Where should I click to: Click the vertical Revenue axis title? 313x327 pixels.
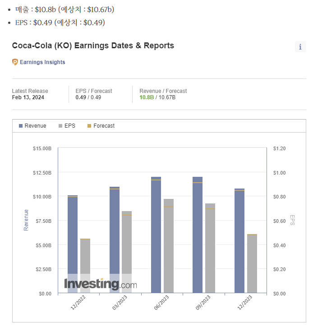[x=26, y=220]
